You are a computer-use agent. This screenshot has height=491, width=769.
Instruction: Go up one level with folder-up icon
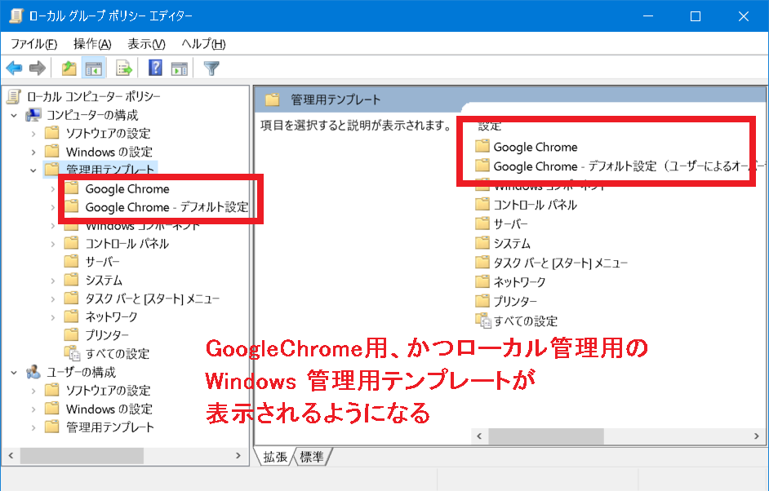(x=69, y=69)
